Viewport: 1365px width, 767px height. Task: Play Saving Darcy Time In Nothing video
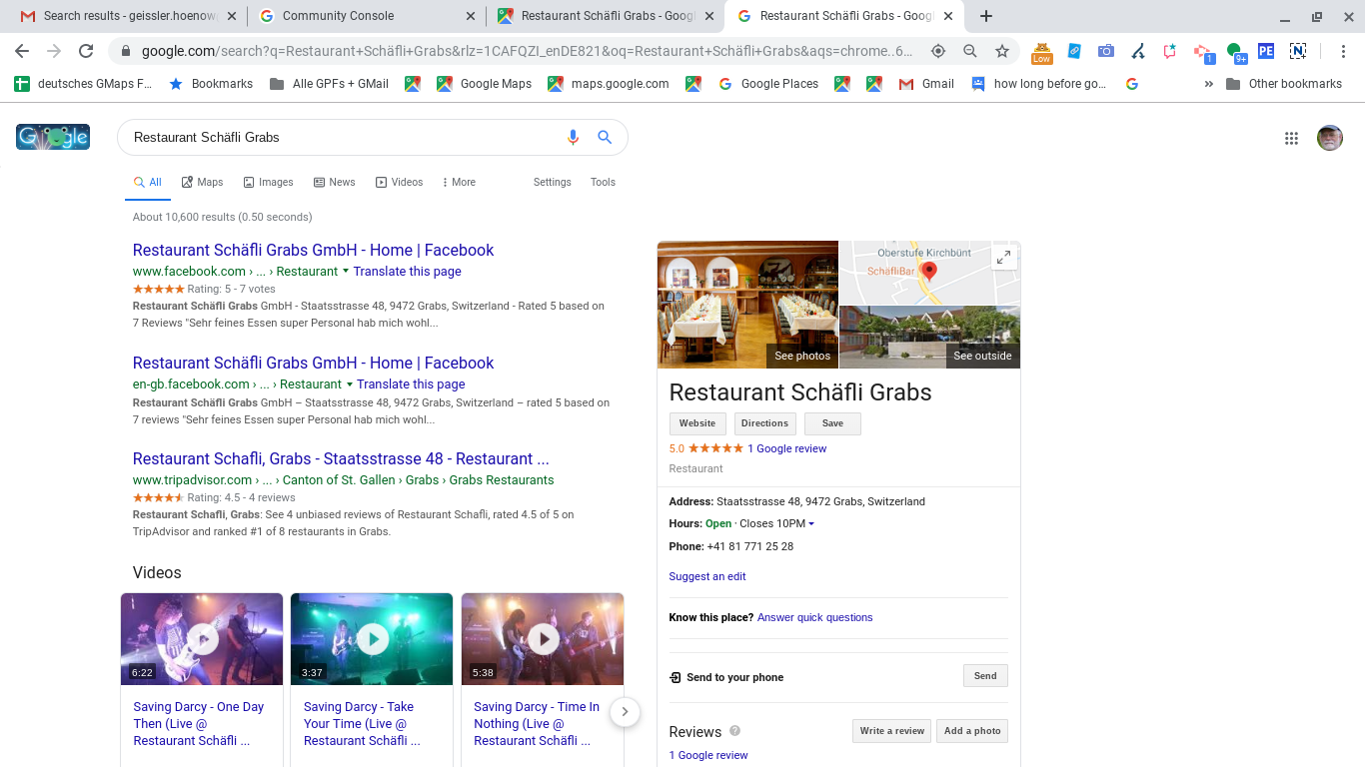click(x=543, y=639)
